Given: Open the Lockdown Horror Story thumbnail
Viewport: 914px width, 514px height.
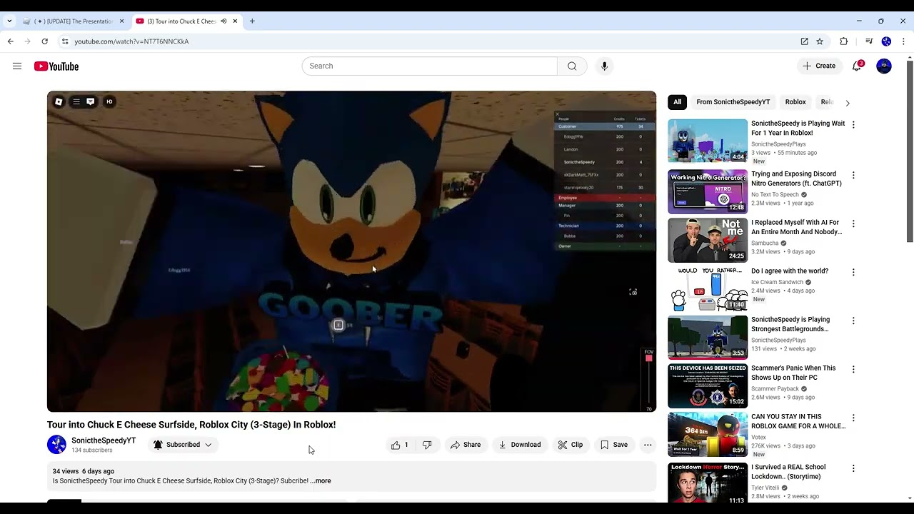Looking at the screenshot, I should (x=708, y=483).
